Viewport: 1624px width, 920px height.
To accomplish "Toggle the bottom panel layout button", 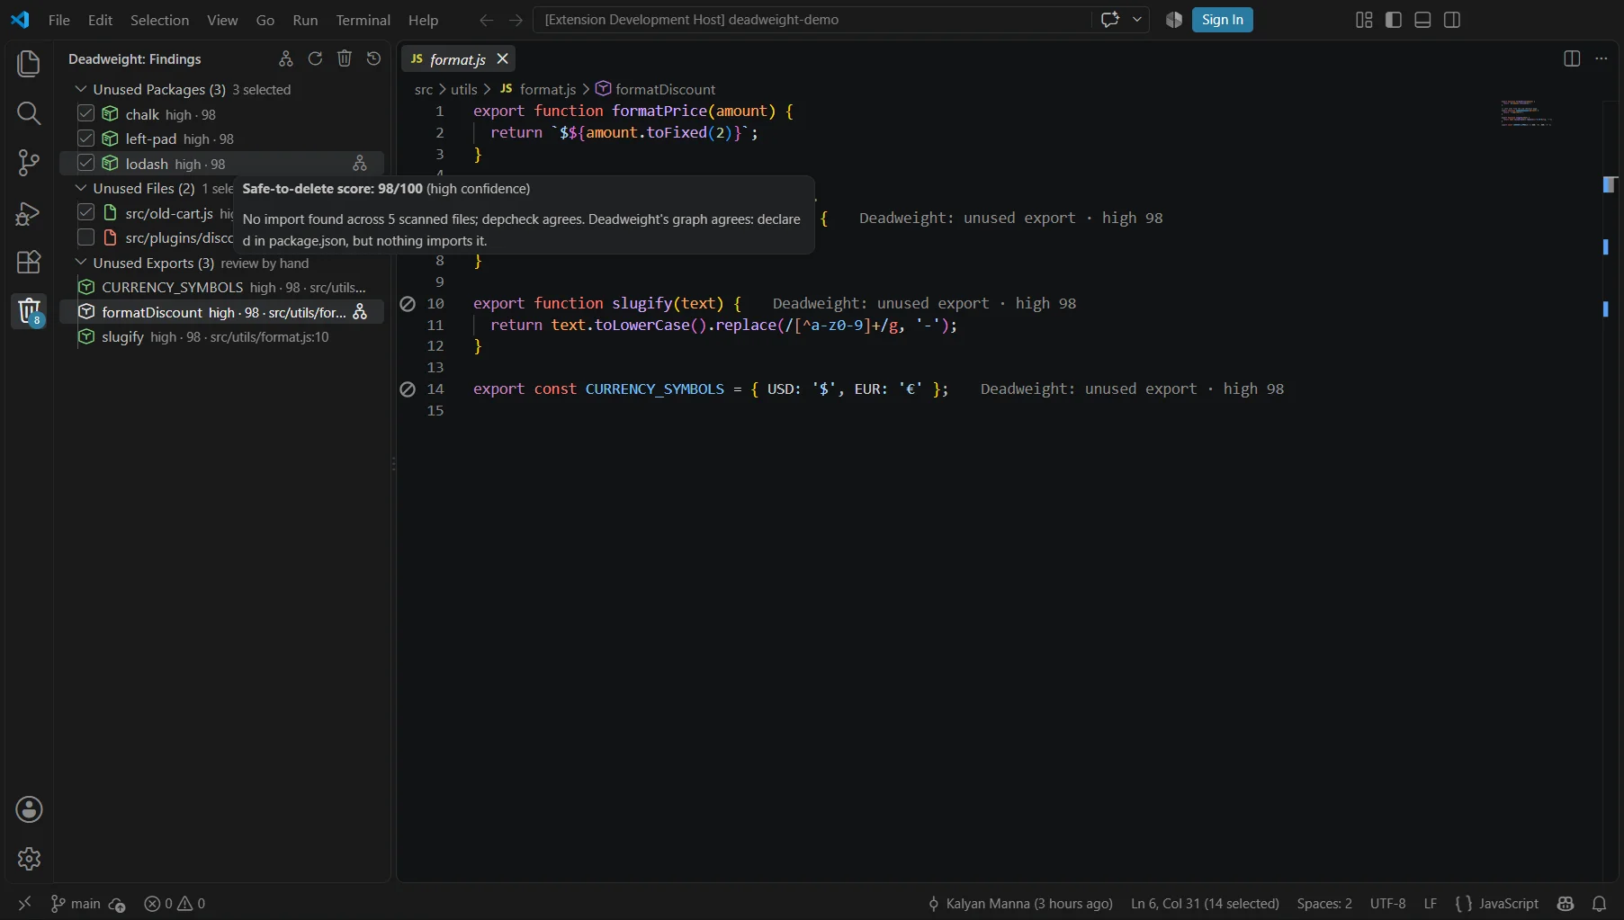I will (x=1422, y=20).
